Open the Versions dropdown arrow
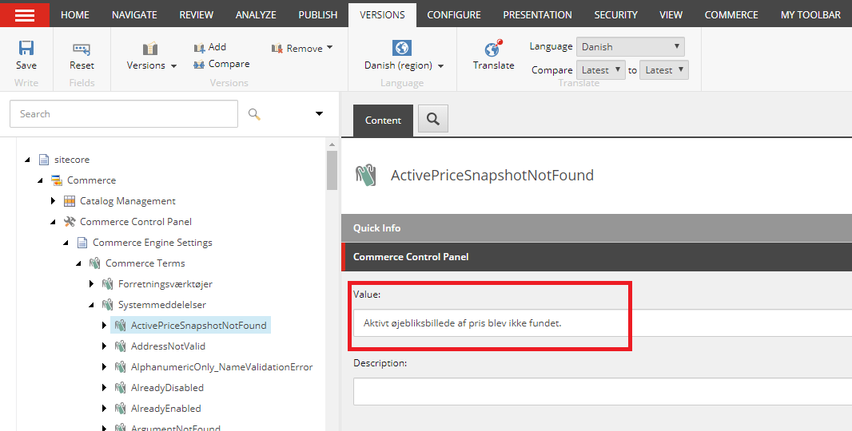 tap(174, 65)
